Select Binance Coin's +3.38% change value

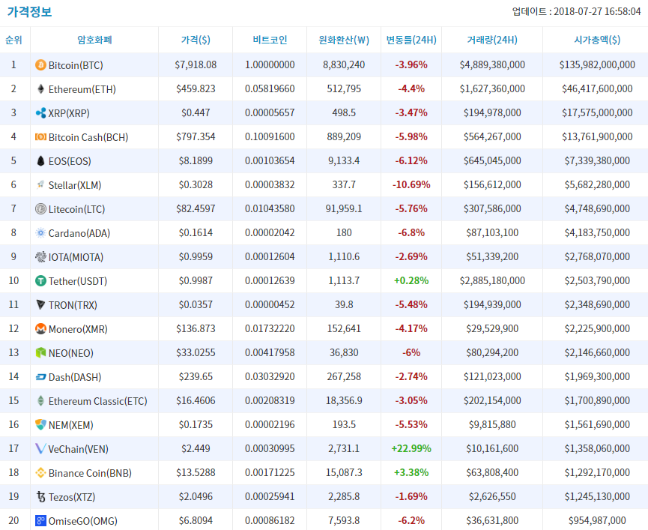(x=411, y=472)
